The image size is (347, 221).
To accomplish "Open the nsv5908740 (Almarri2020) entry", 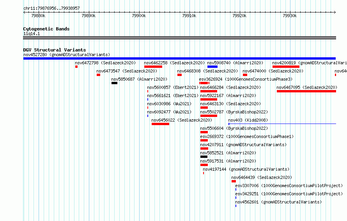I will (x=235, y=63).
